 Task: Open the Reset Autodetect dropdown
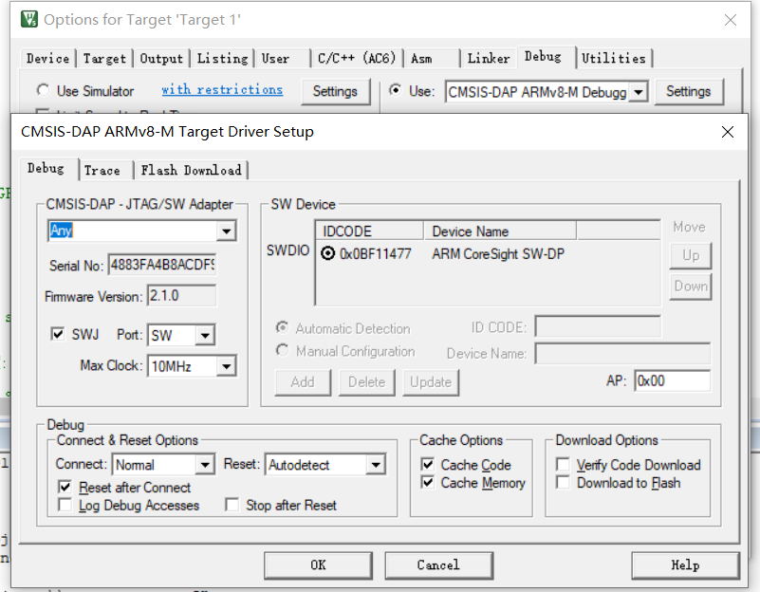(376, 465)
